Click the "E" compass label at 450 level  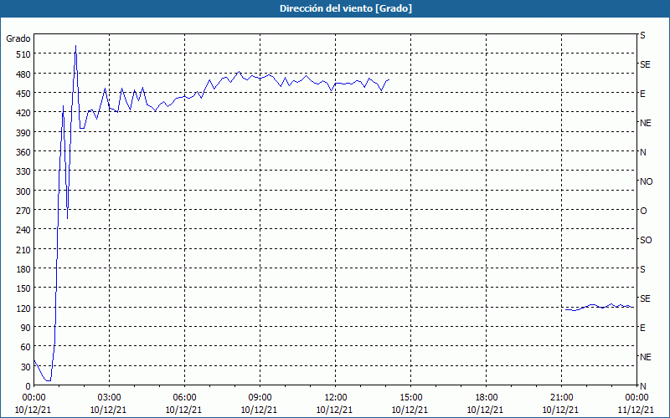(642, 94)
